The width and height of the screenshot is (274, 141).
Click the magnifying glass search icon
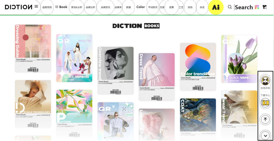tap(230, 7)
